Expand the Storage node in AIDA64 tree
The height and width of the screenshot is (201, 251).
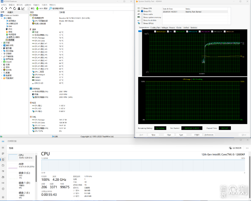pyautogui.click(x=2, y=56)
